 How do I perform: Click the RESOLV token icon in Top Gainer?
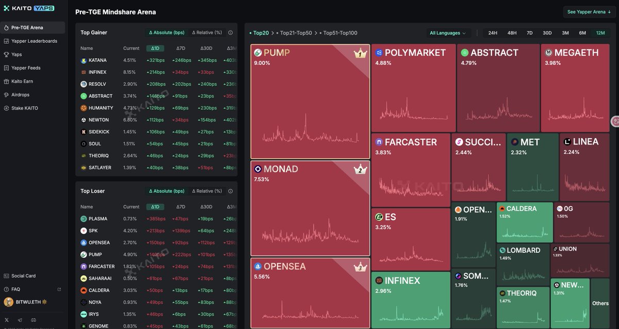(84, 84)
